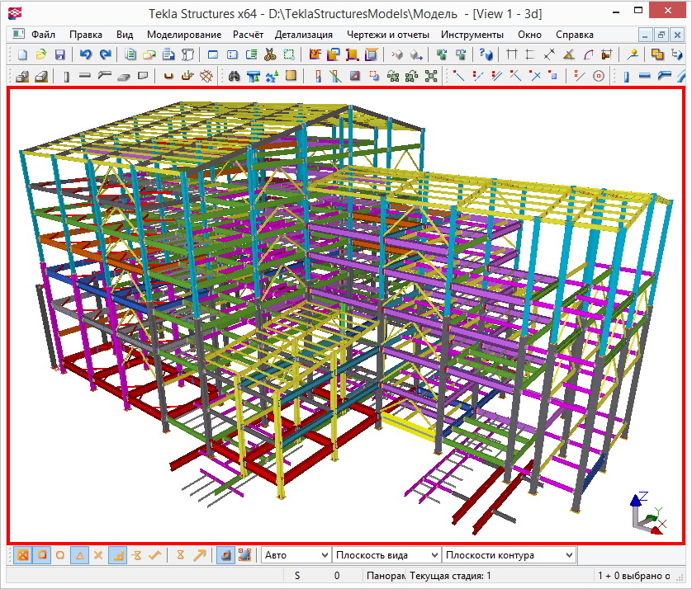Click the yellow pin point icon

pos(633,54)
